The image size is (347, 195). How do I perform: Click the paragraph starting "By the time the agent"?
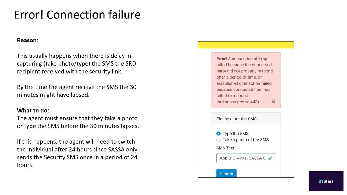pos(77,91)
